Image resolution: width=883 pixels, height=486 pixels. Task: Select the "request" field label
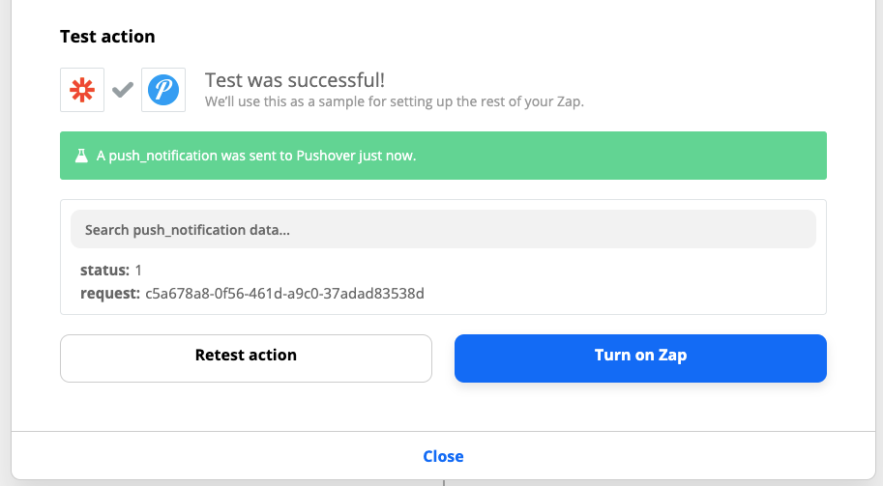pyautogui.click(x=110, y=292)
